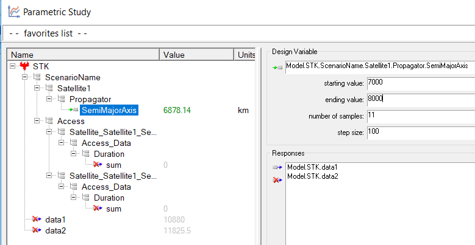
Task: Click the first Duration node icon
Action: 86,154
